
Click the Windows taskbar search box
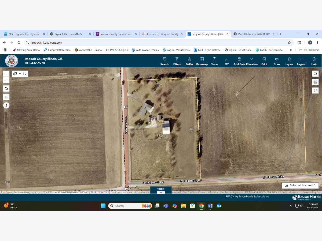pos(125,206)
